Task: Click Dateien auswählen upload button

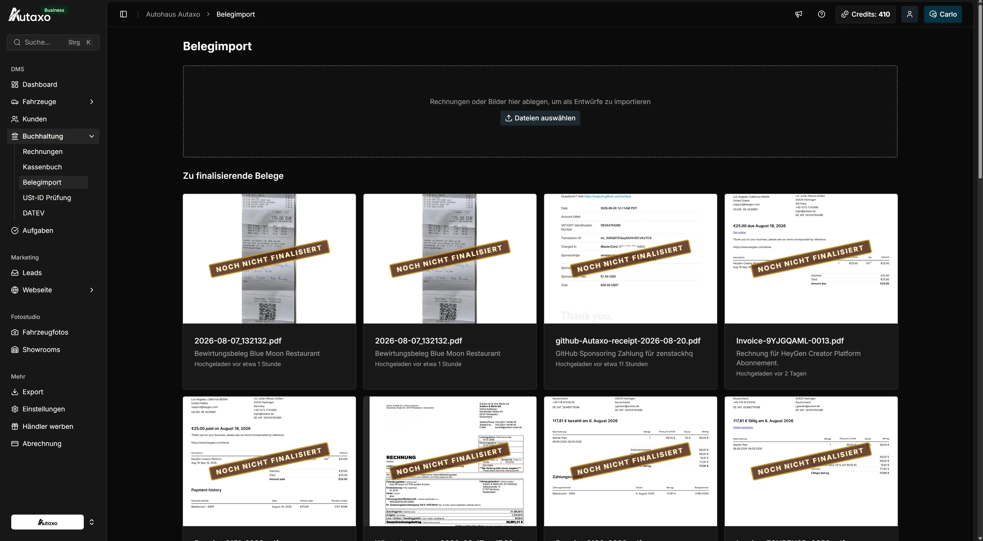Action: [x=540, y=118]
